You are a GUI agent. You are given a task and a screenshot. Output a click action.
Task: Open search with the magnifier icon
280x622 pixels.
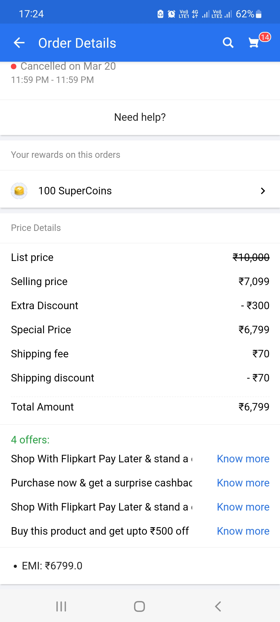tap(228, 43)
